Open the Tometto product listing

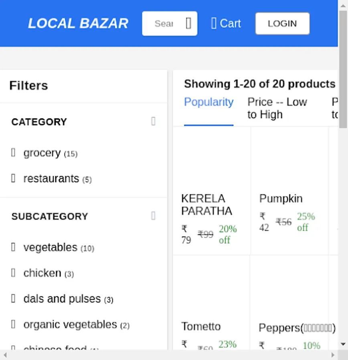(201, 326)
